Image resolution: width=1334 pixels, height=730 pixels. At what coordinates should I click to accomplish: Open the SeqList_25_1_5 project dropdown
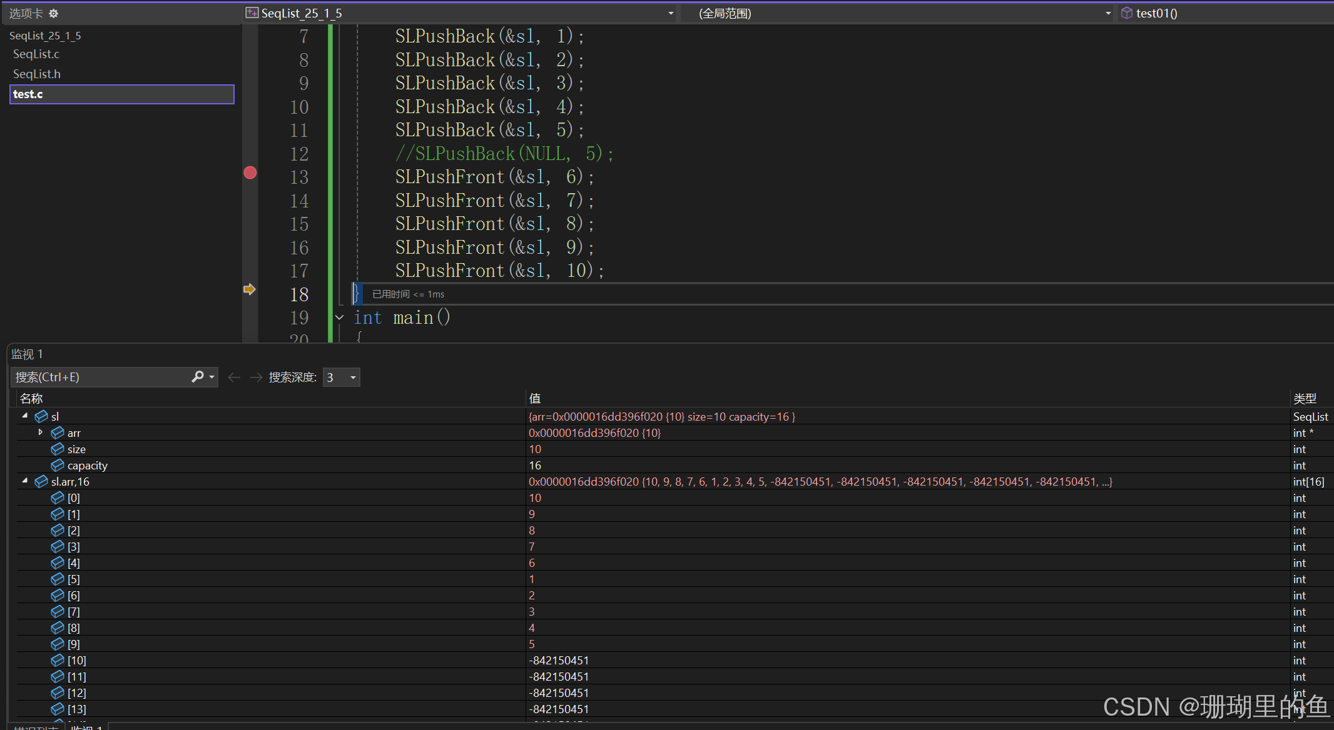671,13
